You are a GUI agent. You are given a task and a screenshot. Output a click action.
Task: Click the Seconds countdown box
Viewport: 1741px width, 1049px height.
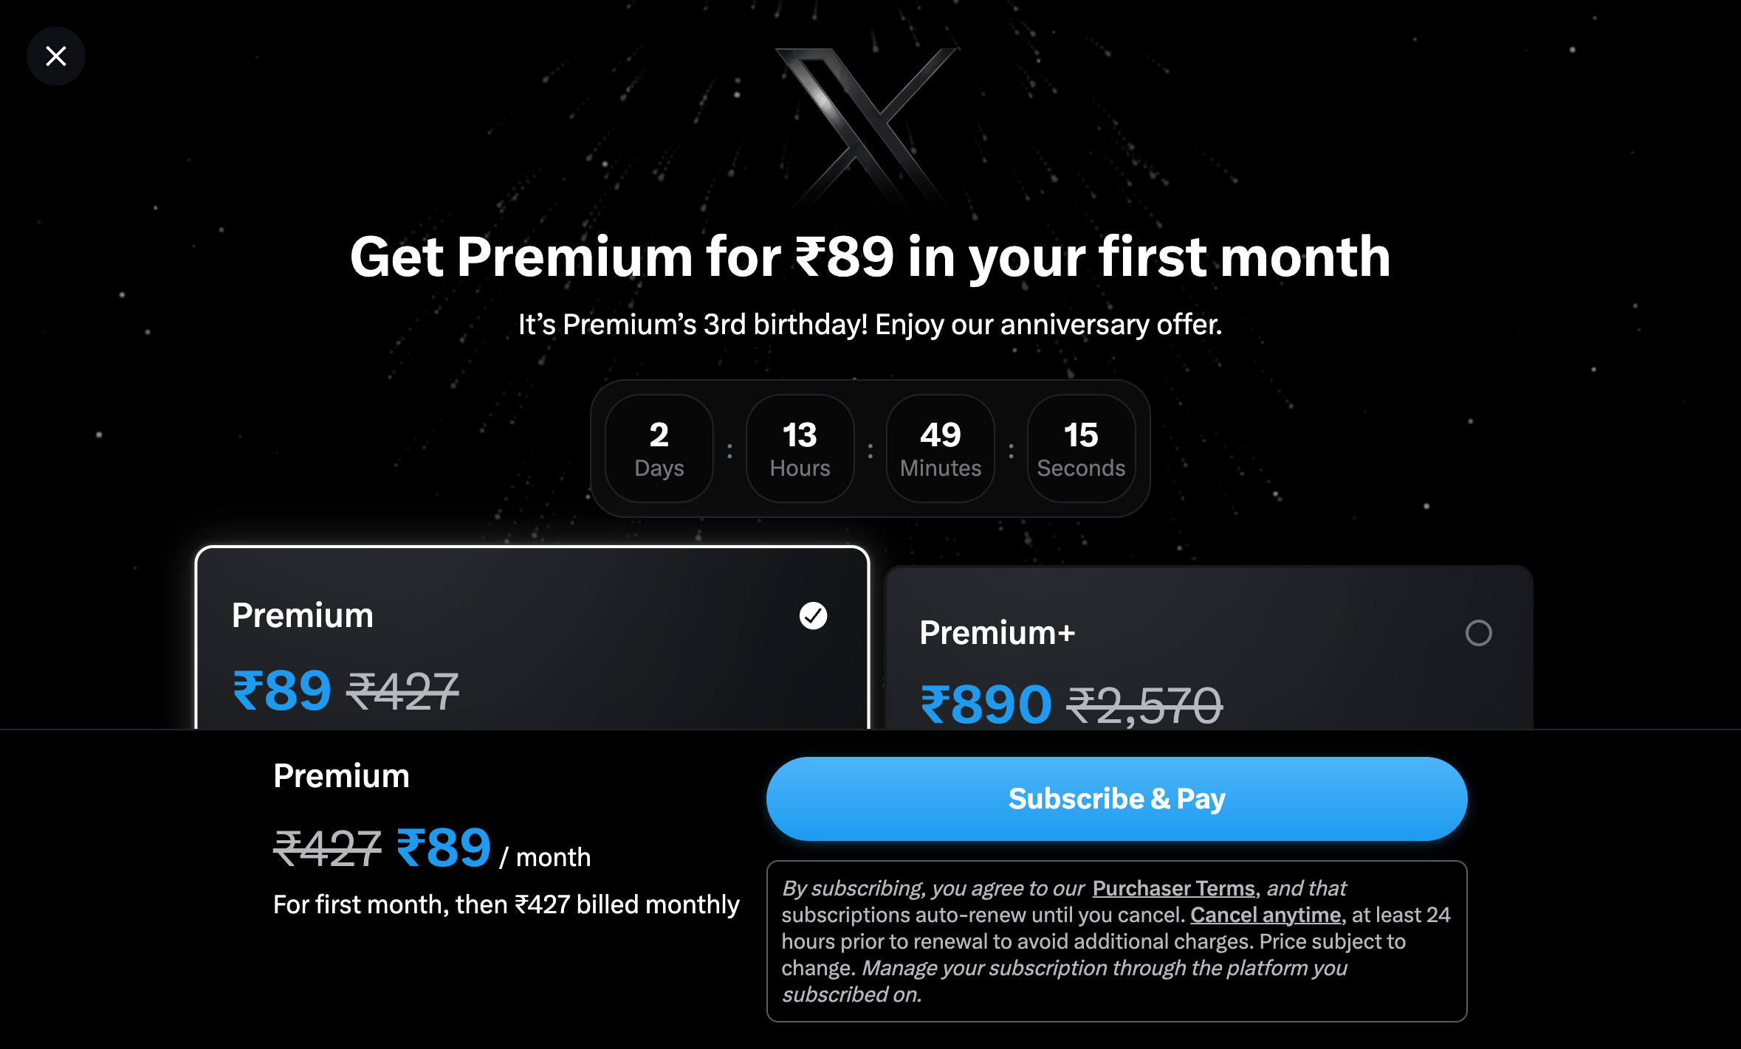pyautogui.click(x=1081, y=449)
